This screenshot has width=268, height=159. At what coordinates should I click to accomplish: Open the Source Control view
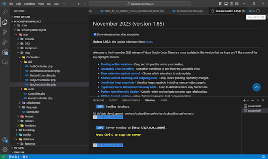point(5,32)
